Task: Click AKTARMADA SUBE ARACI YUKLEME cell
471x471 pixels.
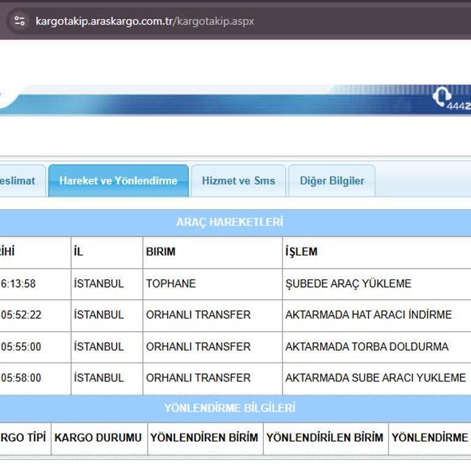Action: (x=377, y=378)
